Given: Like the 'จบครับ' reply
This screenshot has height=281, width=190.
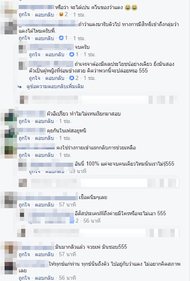Looking at the screenshot, I should click(34, 54).
